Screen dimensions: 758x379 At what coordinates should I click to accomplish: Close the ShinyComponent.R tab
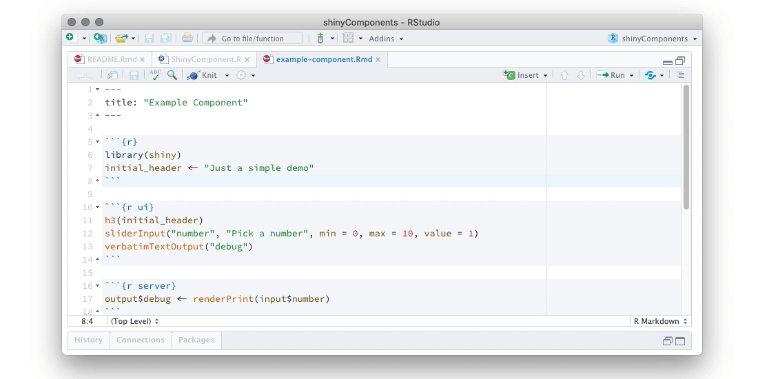point(247,59)
